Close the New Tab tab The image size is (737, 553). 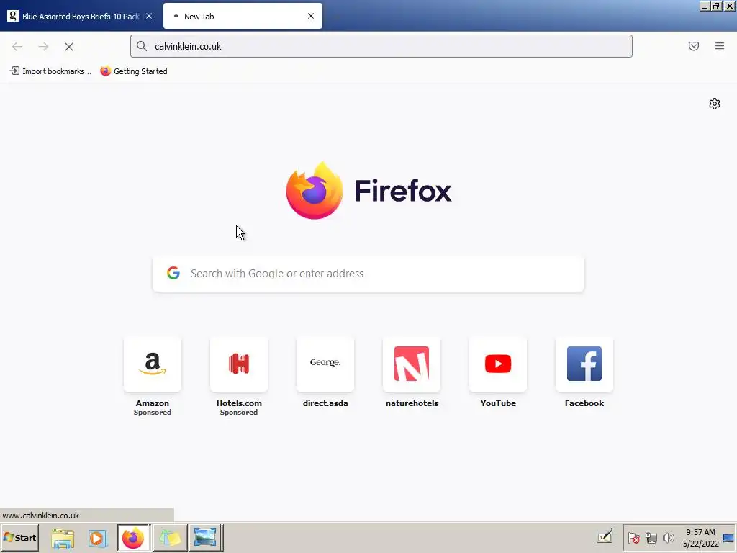click(311, 16)
